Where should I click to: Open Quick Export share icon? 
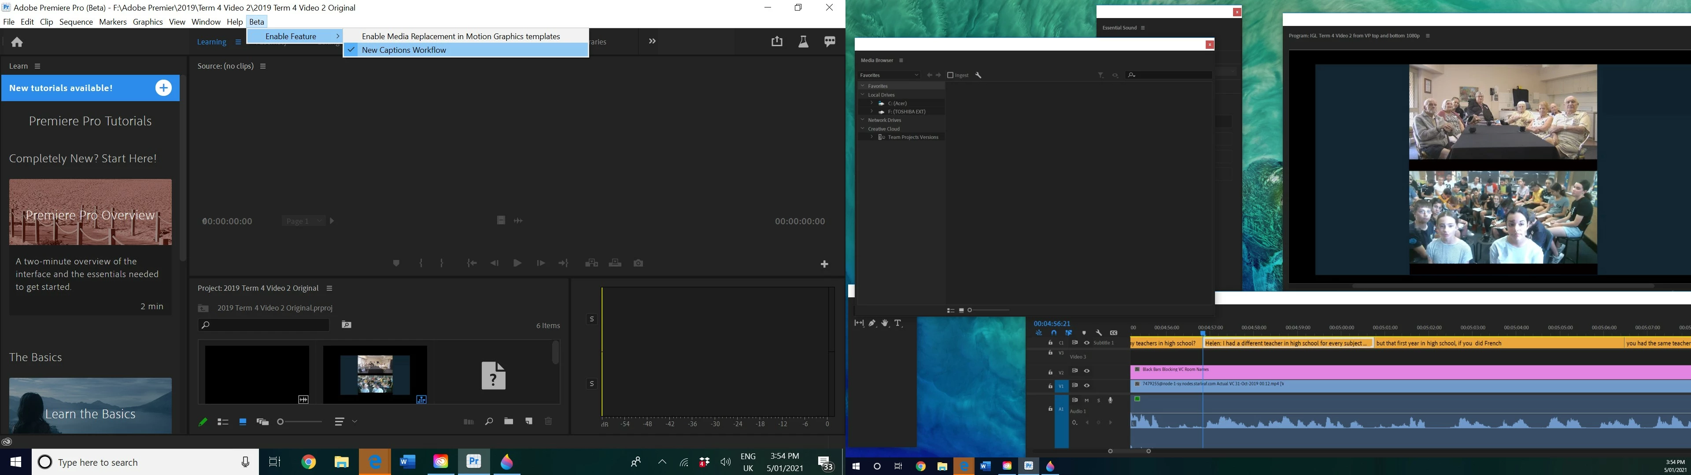[x=776, y=41]
